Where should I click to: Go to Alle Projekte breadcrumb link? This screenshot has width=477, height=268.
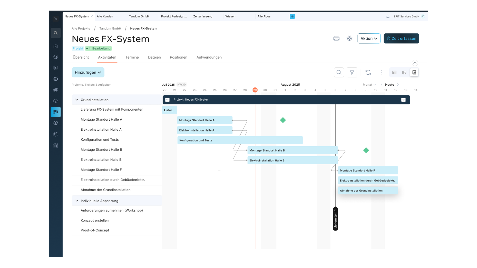pos(81,29)
